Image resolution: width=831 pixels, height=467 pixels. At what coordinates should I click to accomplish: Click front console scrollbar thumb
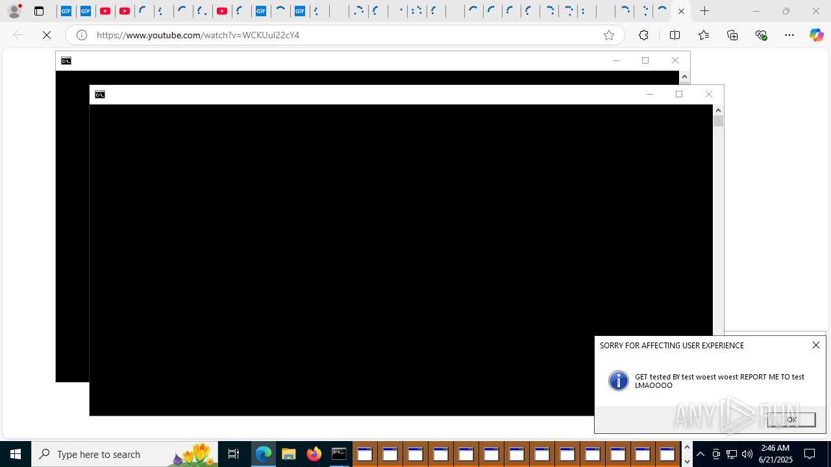[718, 121]
